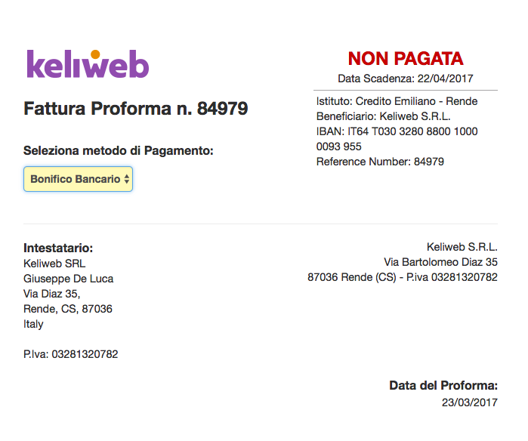Click the Fattura Proforma n. 84979 heading

tap(136, 109)
